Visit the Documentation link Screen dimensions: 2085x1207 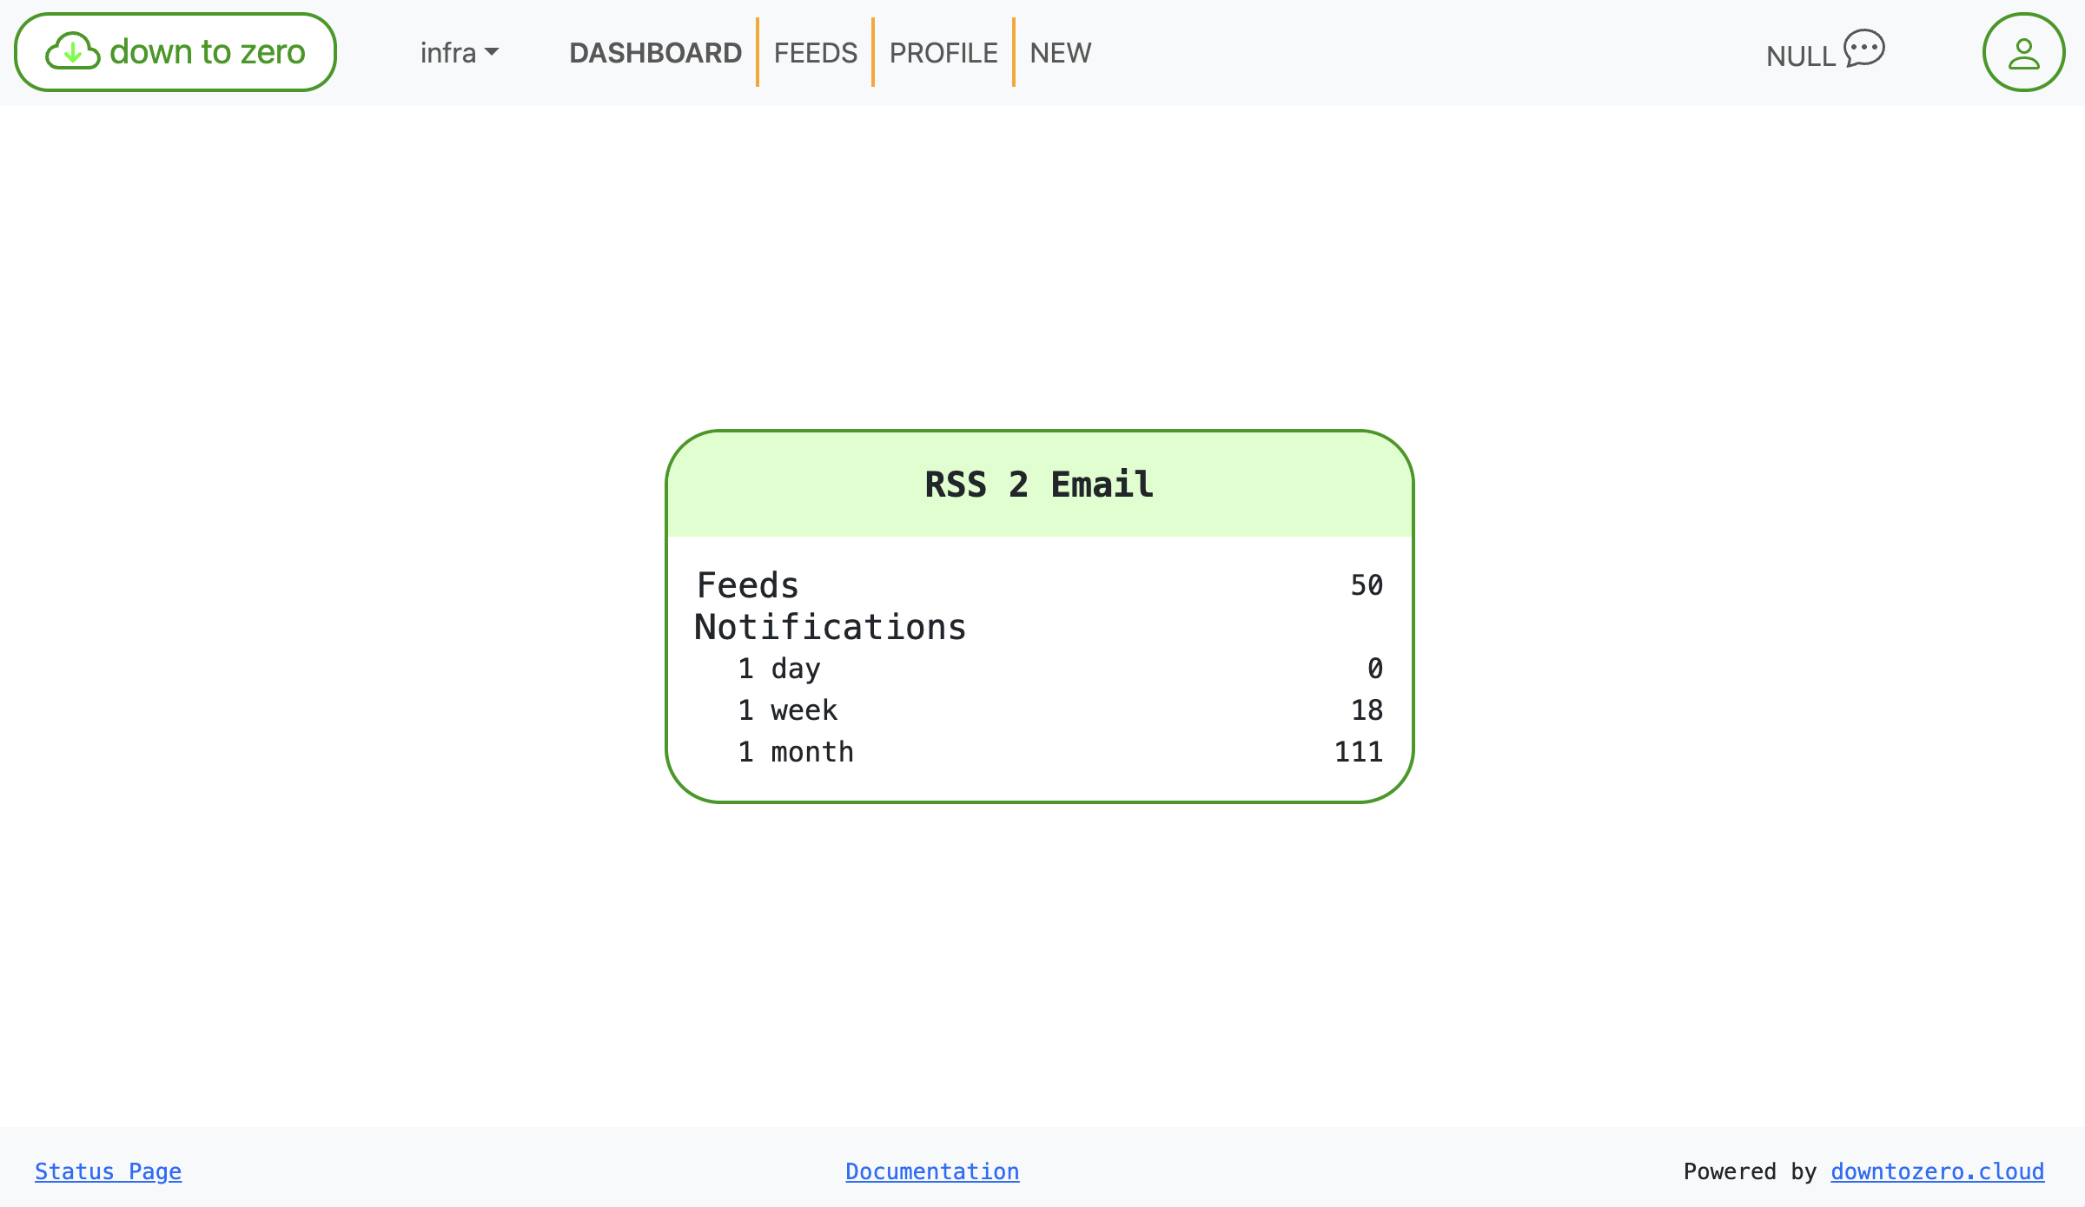[x=932, y=1171]
